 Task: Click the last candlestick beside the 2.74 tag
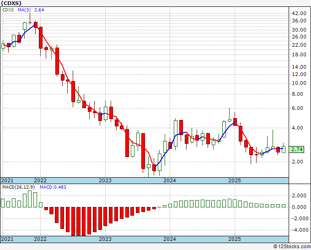(284, 148)
